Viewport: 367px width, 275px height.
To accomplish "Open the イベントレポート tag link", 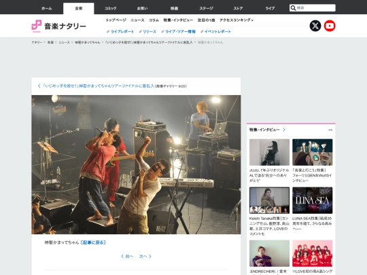I will pos(216,31).
